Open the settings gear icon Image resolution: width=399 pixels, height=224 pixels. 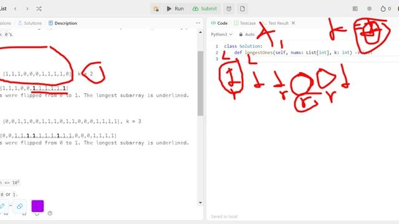(369, 9)
